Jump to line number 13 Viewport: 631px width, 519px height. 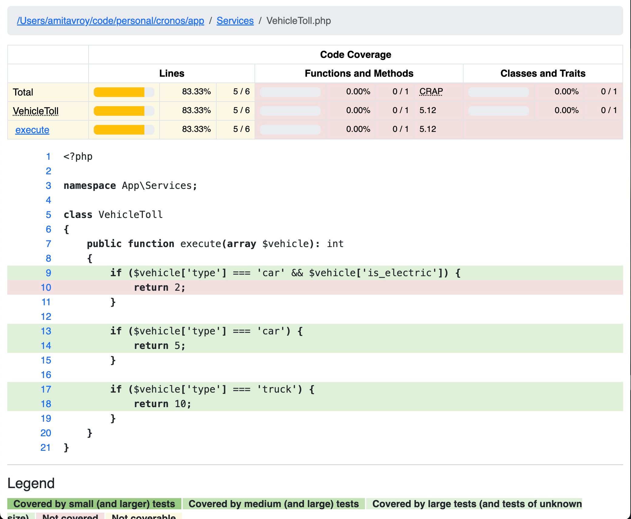46,331
